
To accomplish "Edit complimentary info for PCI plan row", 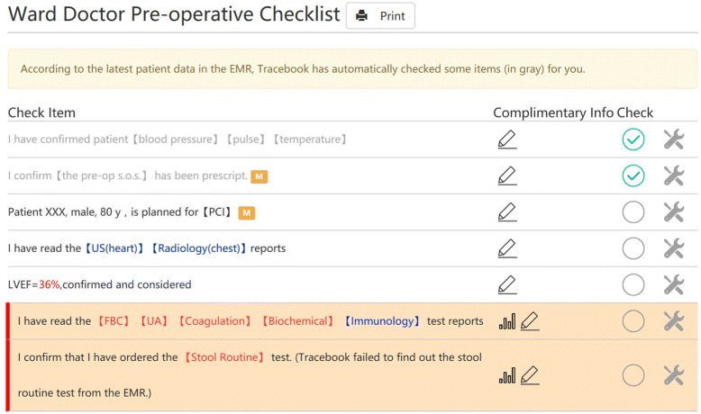I will click(507, 212).
